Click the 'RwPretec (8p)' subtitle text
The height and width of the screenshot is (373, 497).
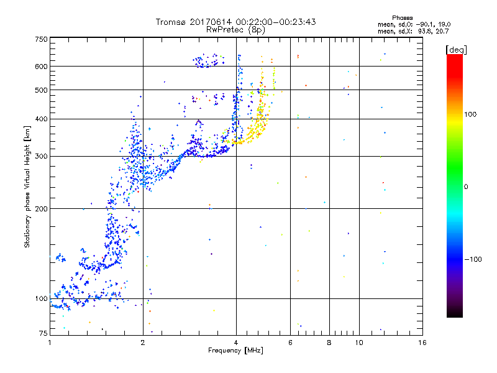[x=235, y=30]
